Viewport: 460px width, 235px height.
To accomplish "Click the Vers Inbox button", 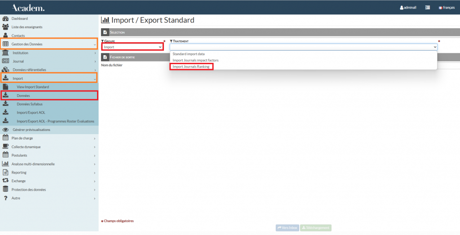I will click(x=287, y=228).
